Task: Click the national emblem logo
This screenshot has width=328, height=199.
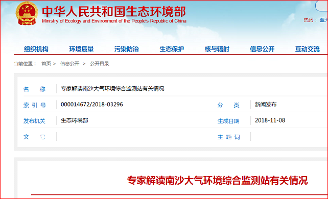Action: (x=27, y=14)
